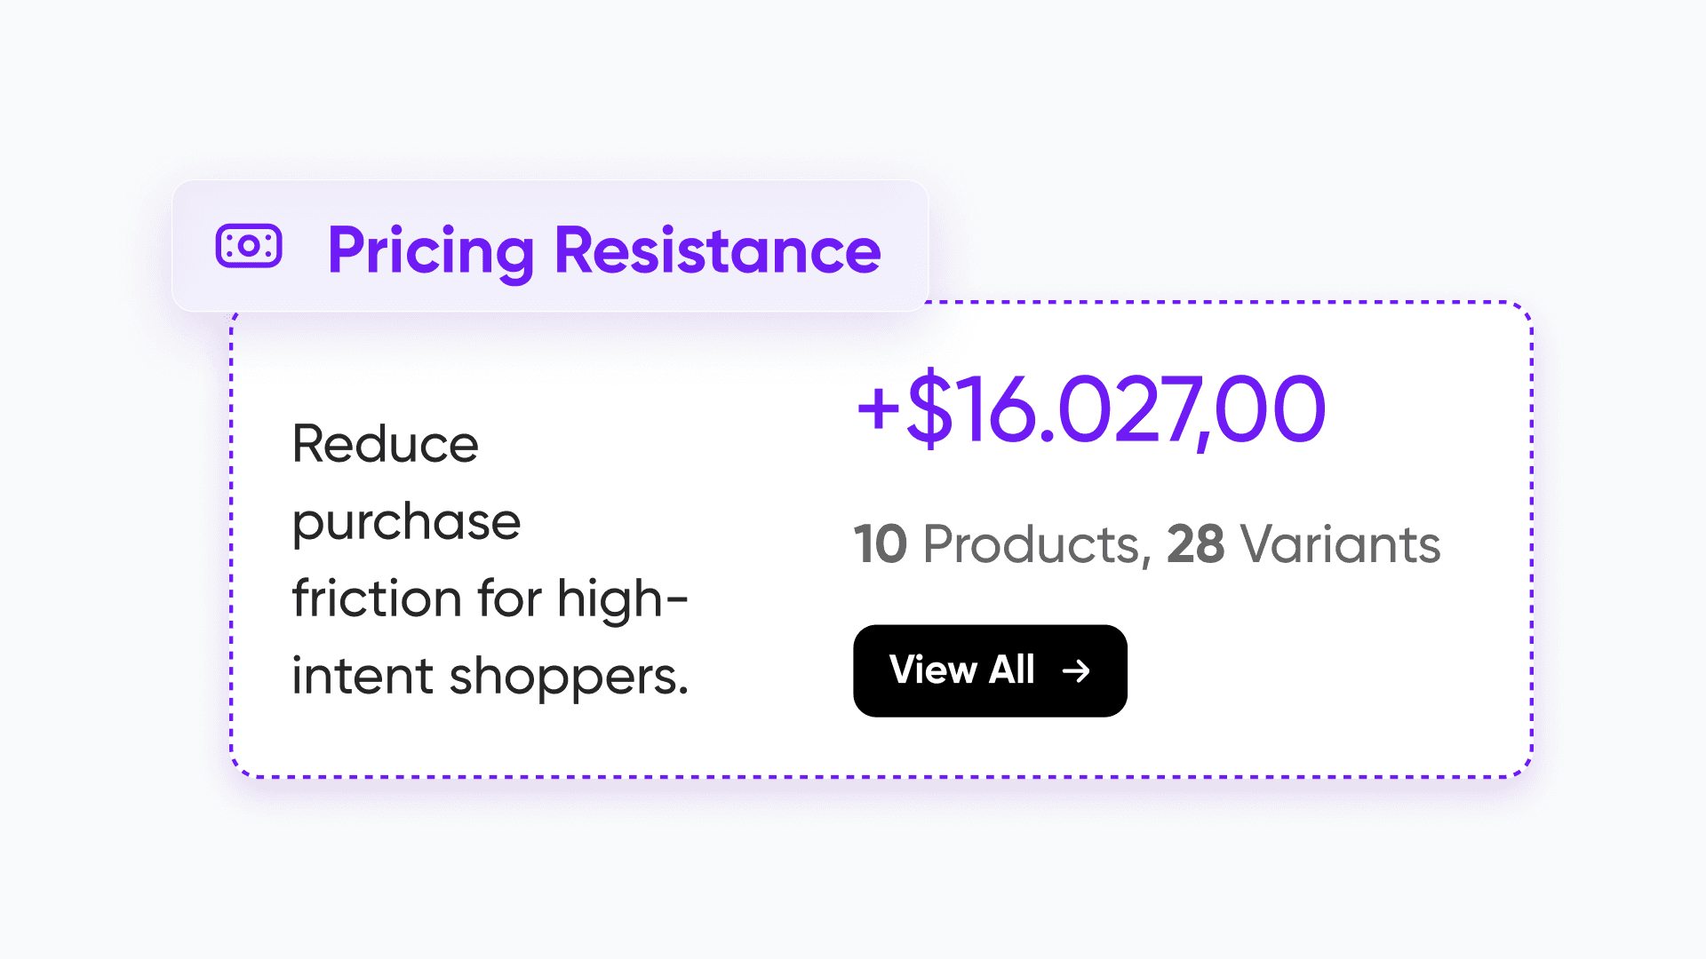Open the View All button
Viewport: 1706px width, 959px height.
pyautogui.click(x=990, y=670)
